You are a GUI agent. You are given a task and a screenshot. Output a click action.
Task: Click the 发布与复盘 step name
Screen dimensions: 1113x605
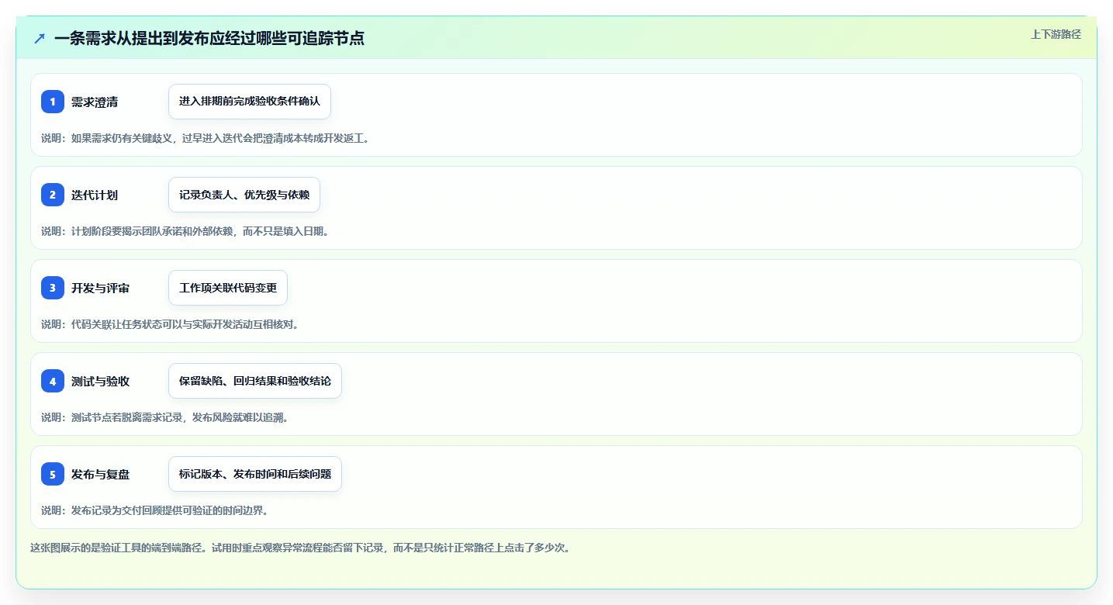(x=100, y=474)
